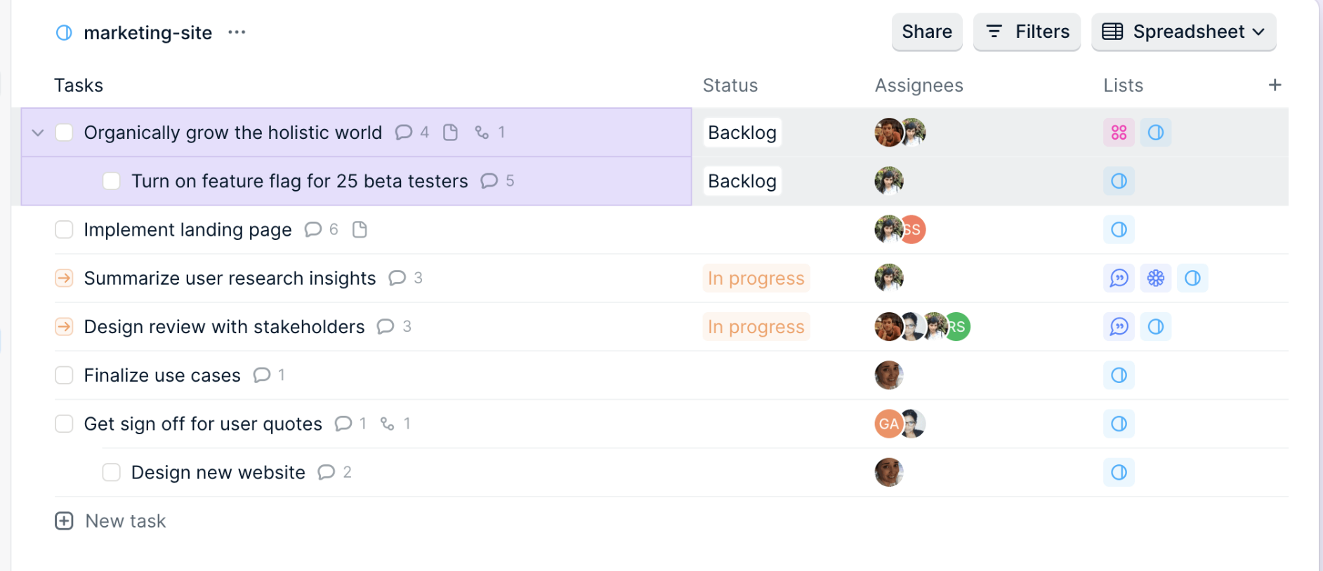
Task: Tick the Finalize use cases checkbox
Action: coord(64,375)
